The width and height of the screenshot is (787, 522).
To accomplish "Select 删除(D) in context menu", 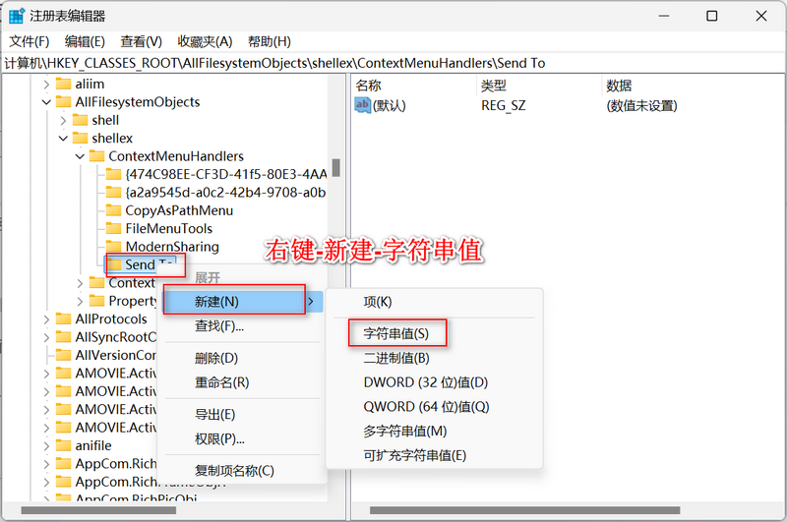I will coord(216,358).
